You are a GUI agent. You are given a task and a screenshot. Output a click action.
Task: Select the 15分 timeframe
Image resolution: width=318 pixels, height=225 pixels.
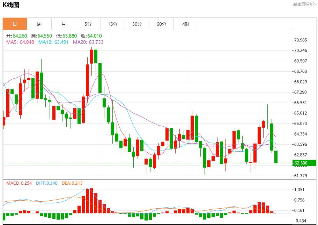click(x=112, y=24)
